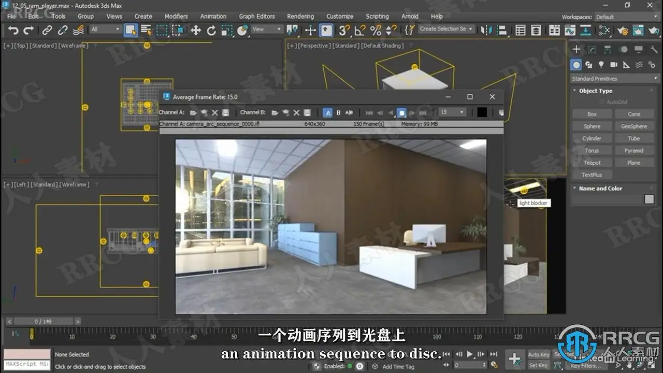The width and height of the screenshot is (663, 373).
Task: Activate the Select and Rotate tool
Action: 211,31
